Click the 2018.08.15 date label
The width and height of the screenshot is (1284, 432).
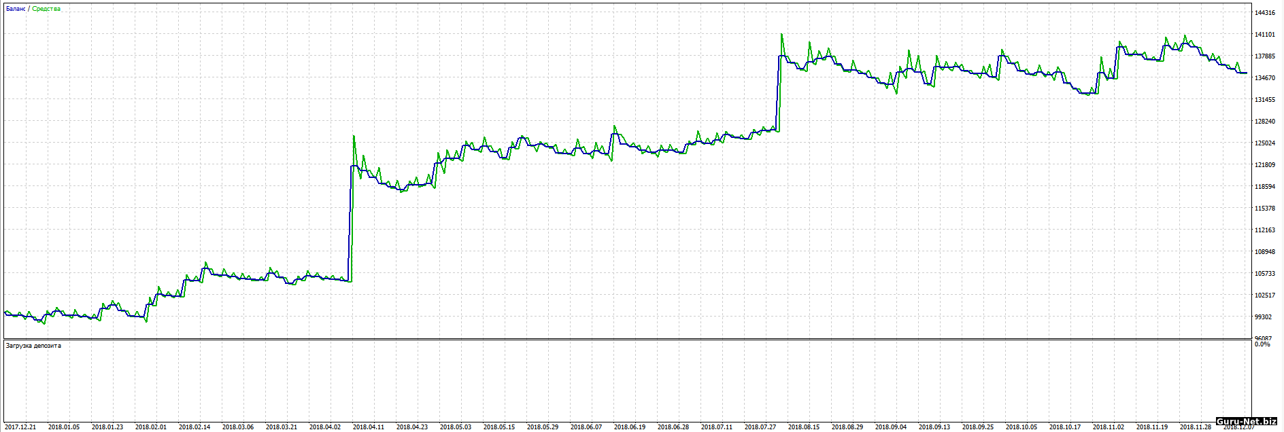(x=804, y=427)
